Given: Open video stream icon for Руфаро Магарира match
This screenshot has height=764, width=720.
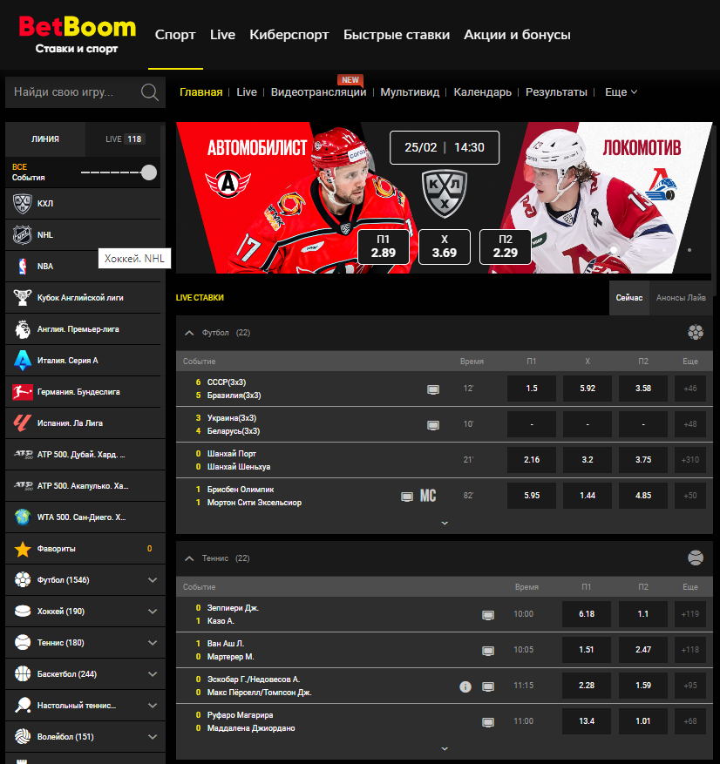Looking at the screenshot, I should (488, 722).
